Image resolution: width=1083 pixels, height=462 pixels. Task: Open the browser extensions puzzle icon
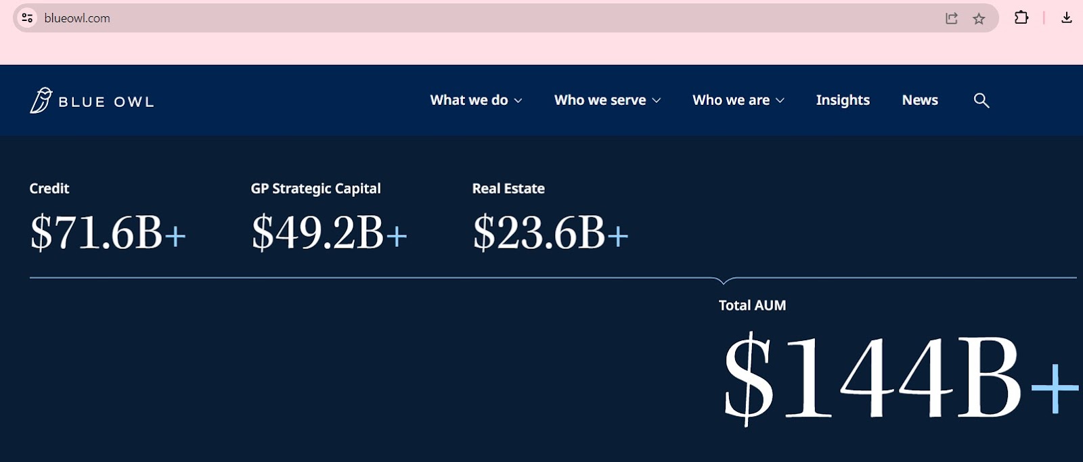click(x=1021, y=18)
